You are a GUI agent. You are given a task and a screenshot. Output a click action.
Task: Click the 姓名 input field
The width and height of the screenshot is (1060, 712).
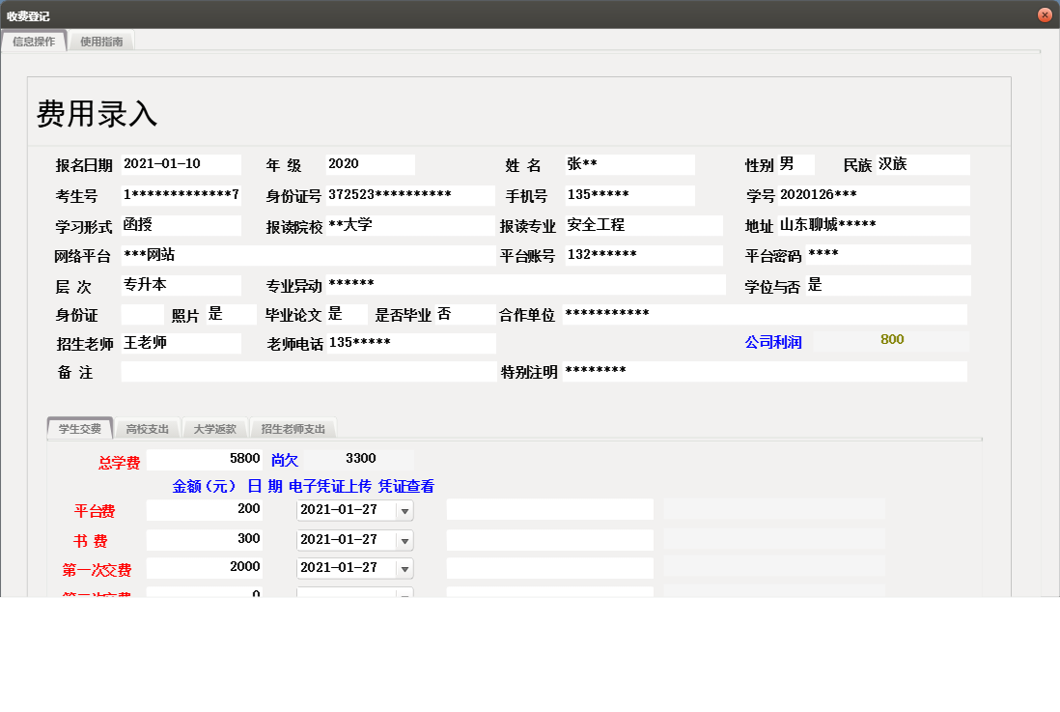[x=629, y=164]
